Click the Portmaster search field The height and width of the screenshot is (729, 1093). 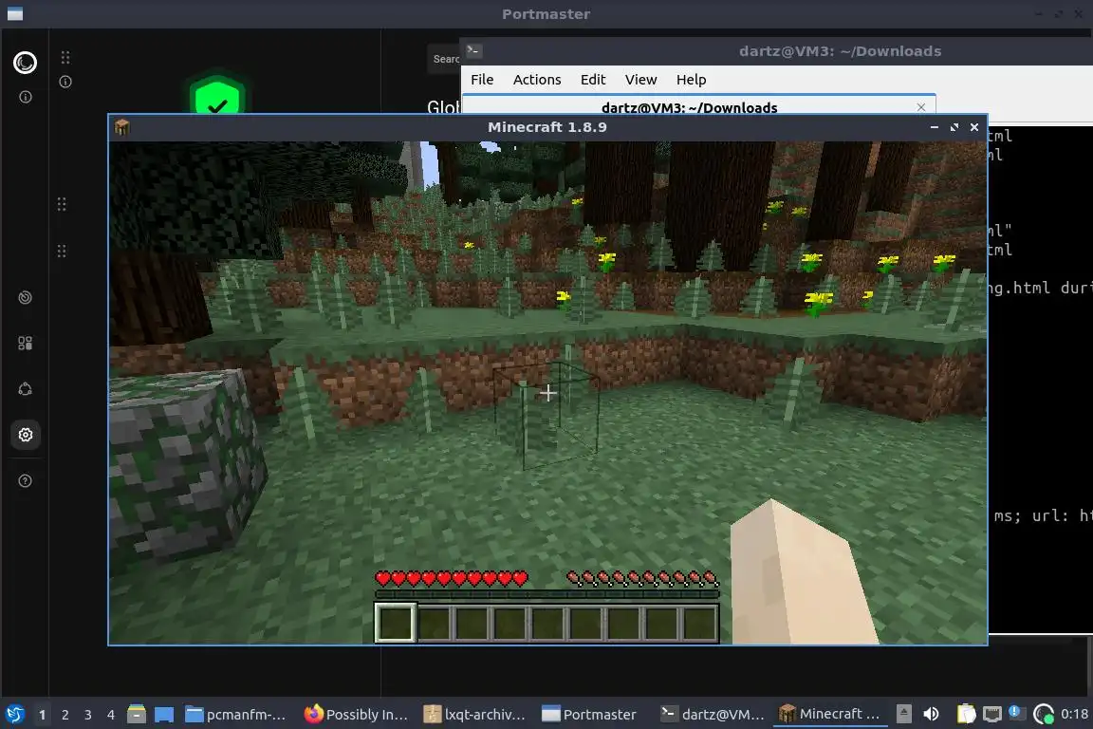pyautogui.click(x=443, y=59)
